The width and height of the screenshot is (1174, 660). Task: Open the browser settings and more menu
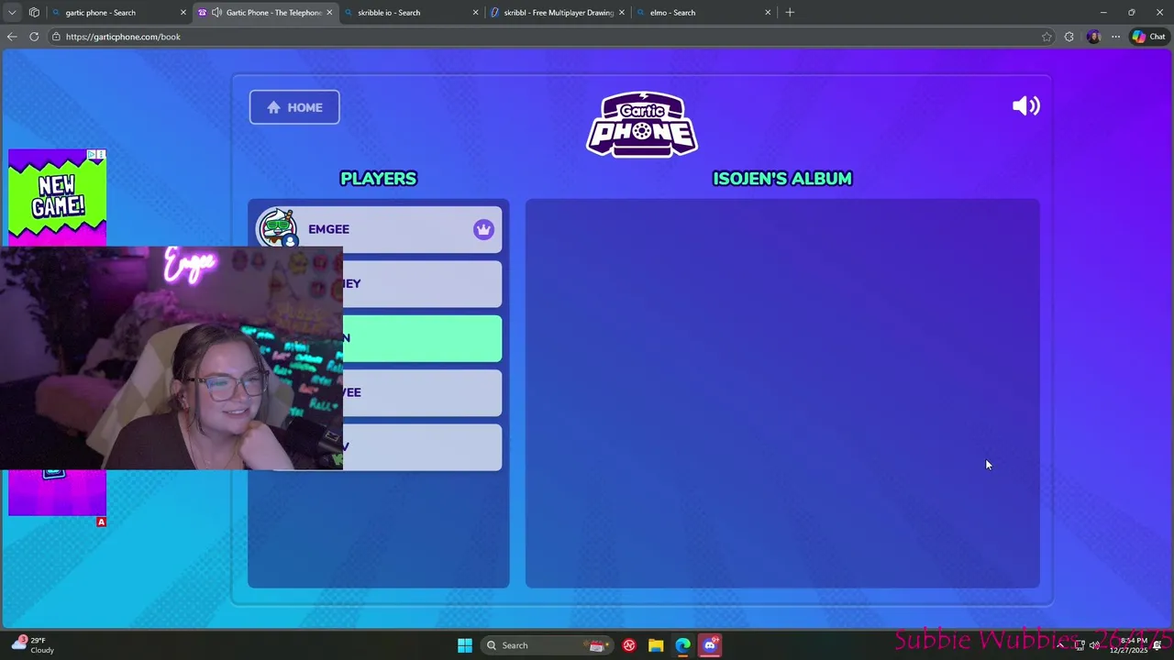1115,37
